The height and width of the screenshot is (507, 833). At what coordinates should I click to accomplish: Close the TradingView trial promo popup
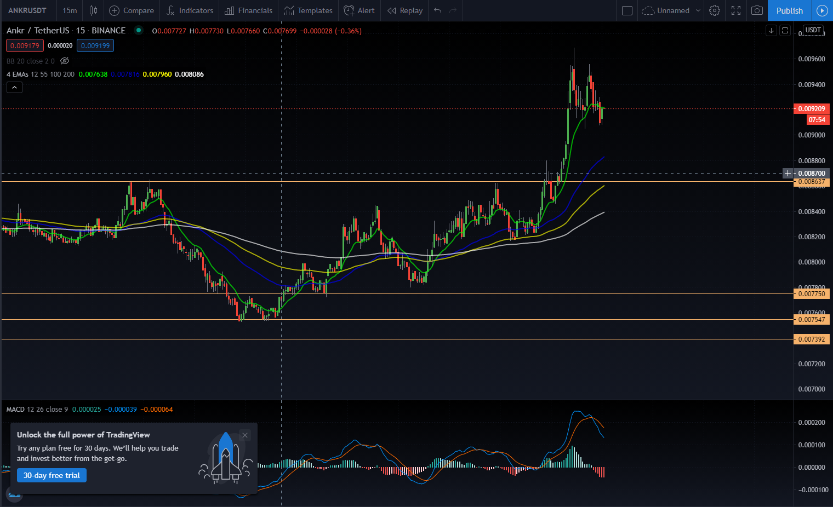[x=245, y=435]
